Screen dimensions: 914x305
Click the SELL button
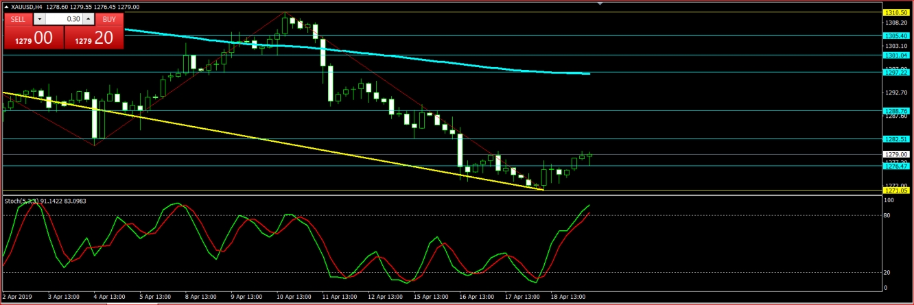click(18, 19)
